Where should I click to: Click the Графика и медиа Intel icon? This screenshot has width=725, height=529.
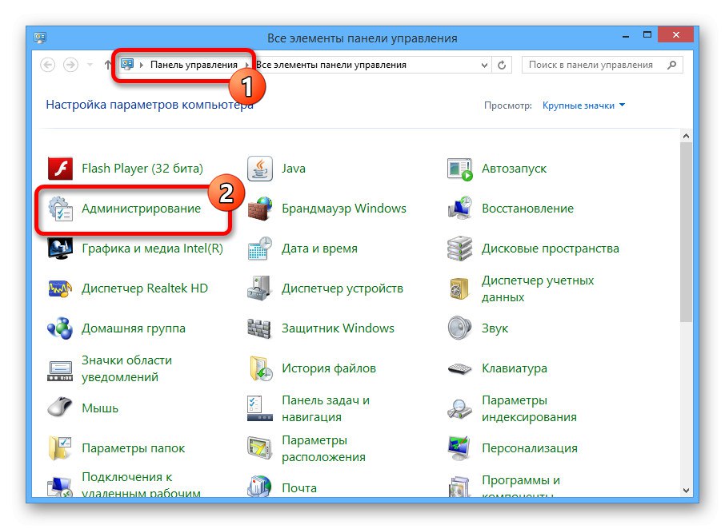(60, 249)
